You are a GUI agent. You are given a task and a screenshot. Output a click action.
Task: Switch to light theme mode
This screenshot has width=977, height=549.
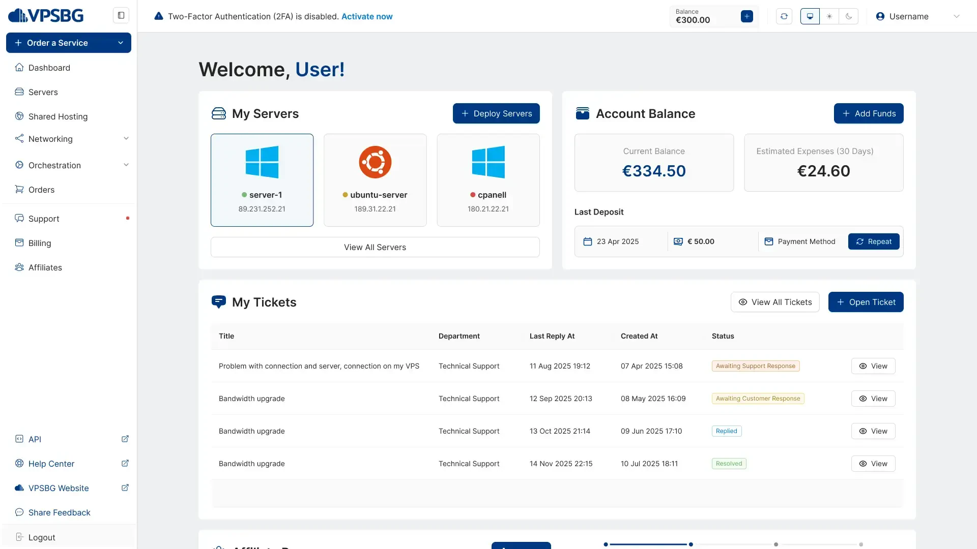[x=829, y=16]
